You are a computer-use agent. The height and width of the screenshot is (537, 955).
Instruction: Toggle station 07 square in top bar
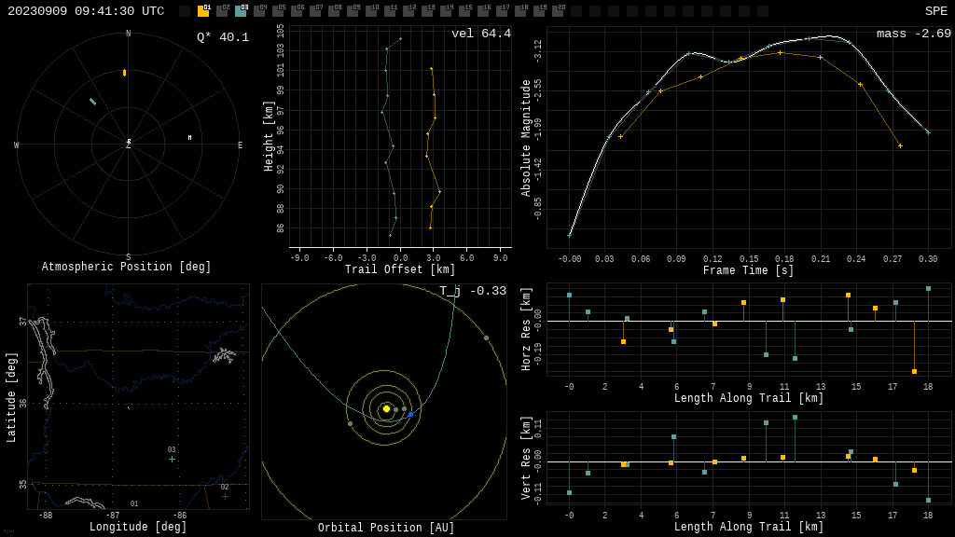[315, 10]
